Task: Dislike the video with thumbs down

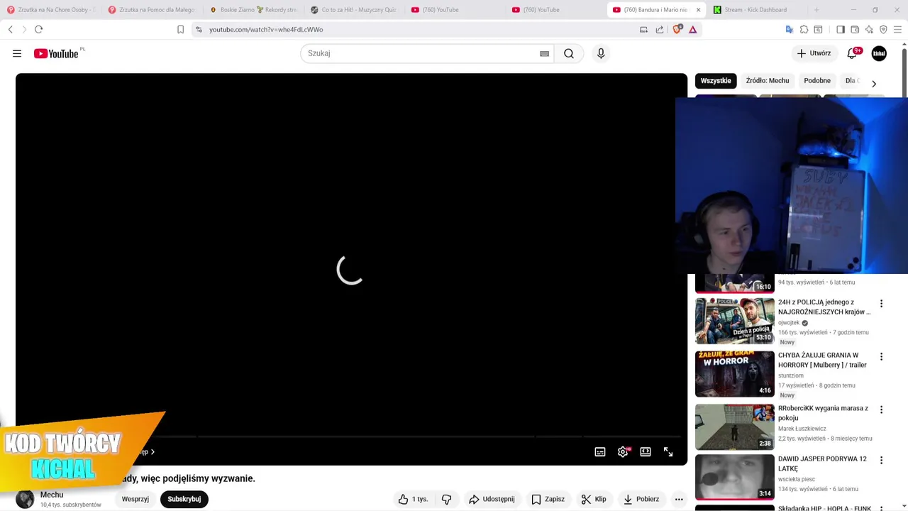Action: click(x=446, y=499)
